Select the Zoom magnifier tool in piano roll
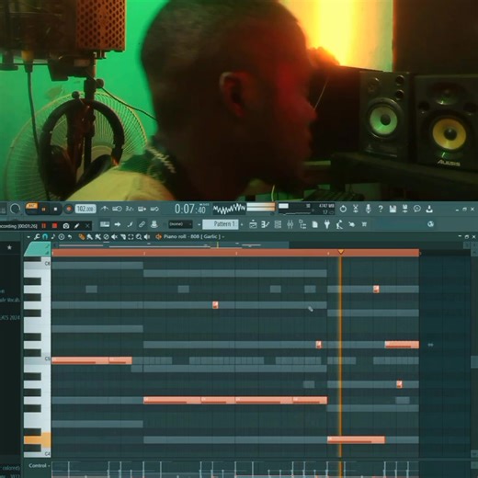Screen dimensions: 478x478 click(x=139, y=237)
